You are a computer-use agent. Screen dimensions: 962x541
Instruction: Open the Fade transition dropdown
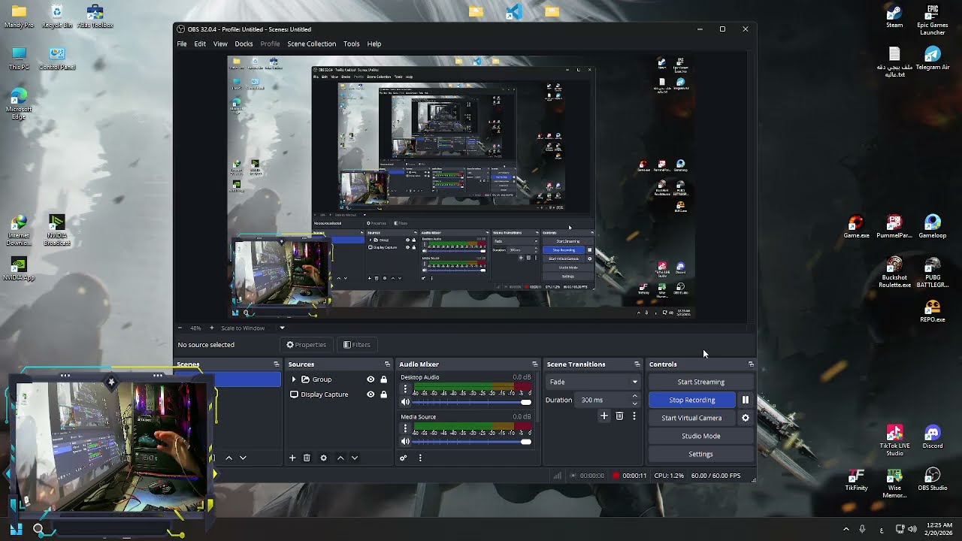point(593,382)
